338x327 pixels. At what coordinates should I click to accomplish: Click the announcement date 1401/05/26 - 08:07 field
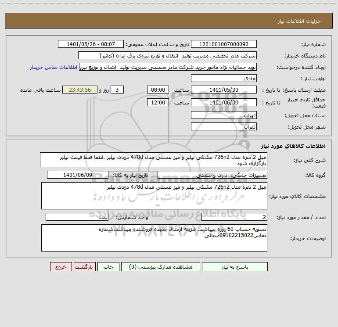[91, 44]
